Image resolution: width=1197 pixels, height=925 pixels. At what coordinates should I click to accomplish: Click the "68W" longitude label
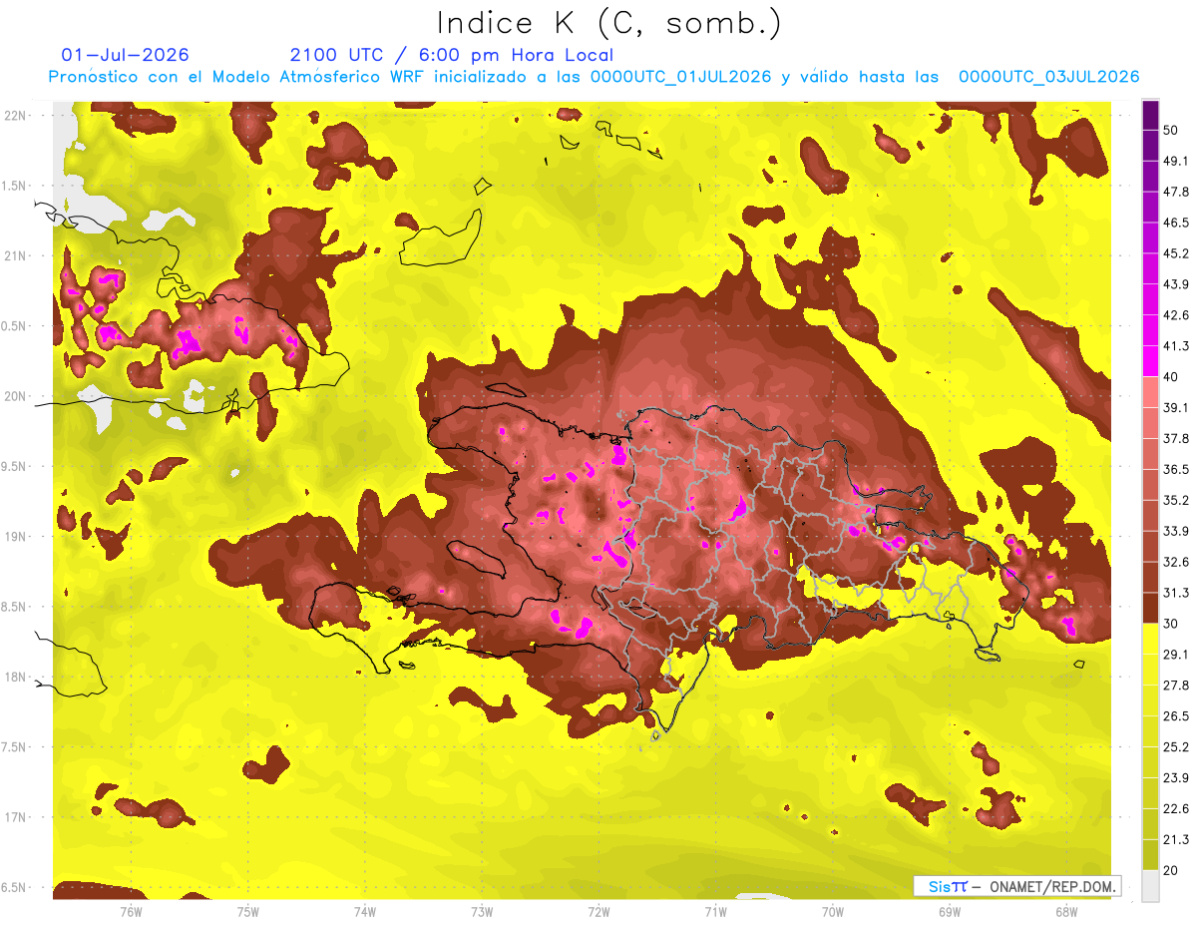[1066, 912]
